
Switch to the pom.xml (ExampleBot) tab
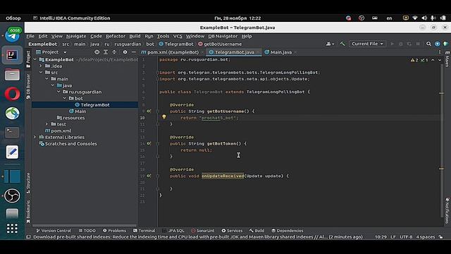tap(173, 52)
